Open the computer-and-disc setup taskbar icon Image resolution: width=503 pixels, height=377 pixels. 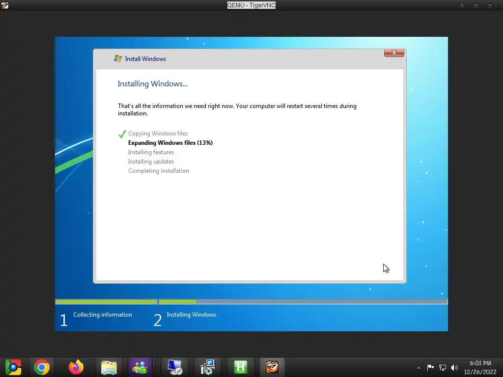[x=208, y=367]
